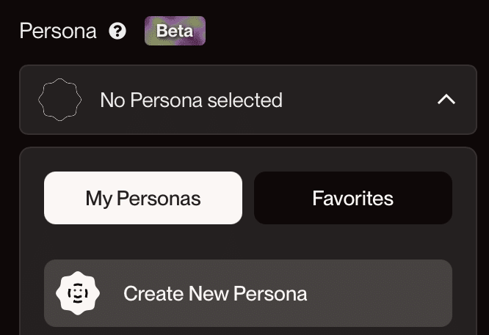Screen dimensions: 489x335
Task: Click the Beta badge next to Persona
Action: pos(175,31)
